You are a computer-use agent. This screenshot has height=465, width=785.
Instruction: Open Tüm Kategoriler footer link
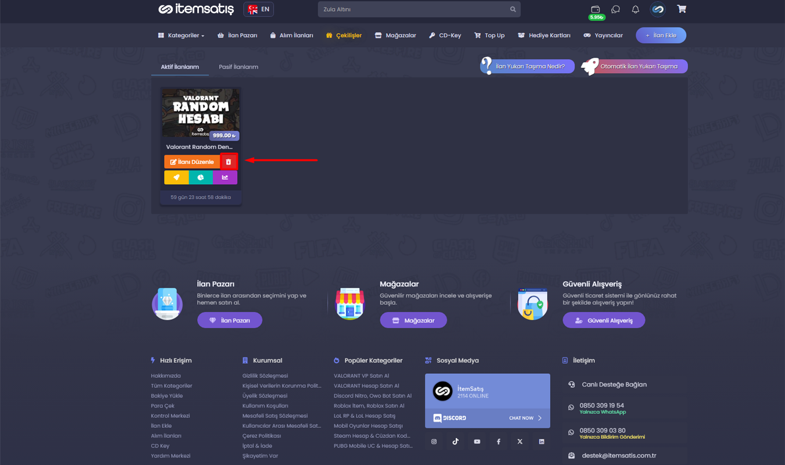tap(172, 386)
